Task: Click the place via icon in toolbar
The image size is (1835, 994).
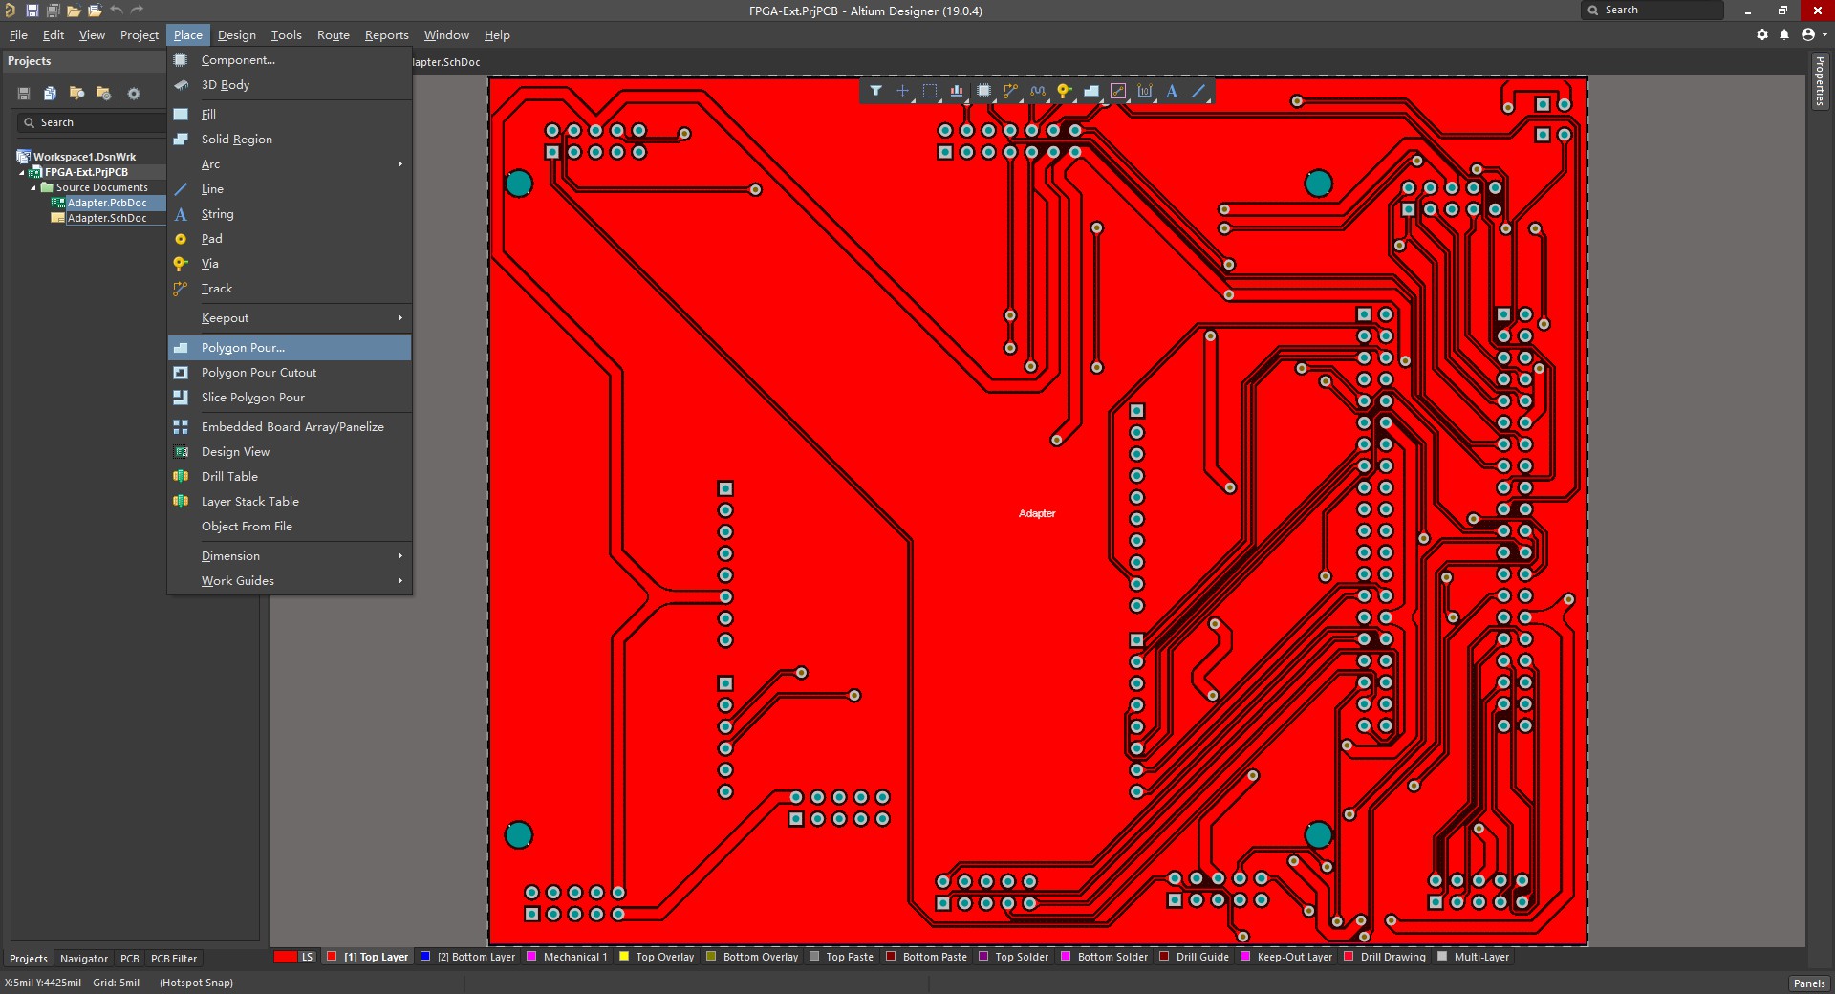Action: coord(1064,91)
